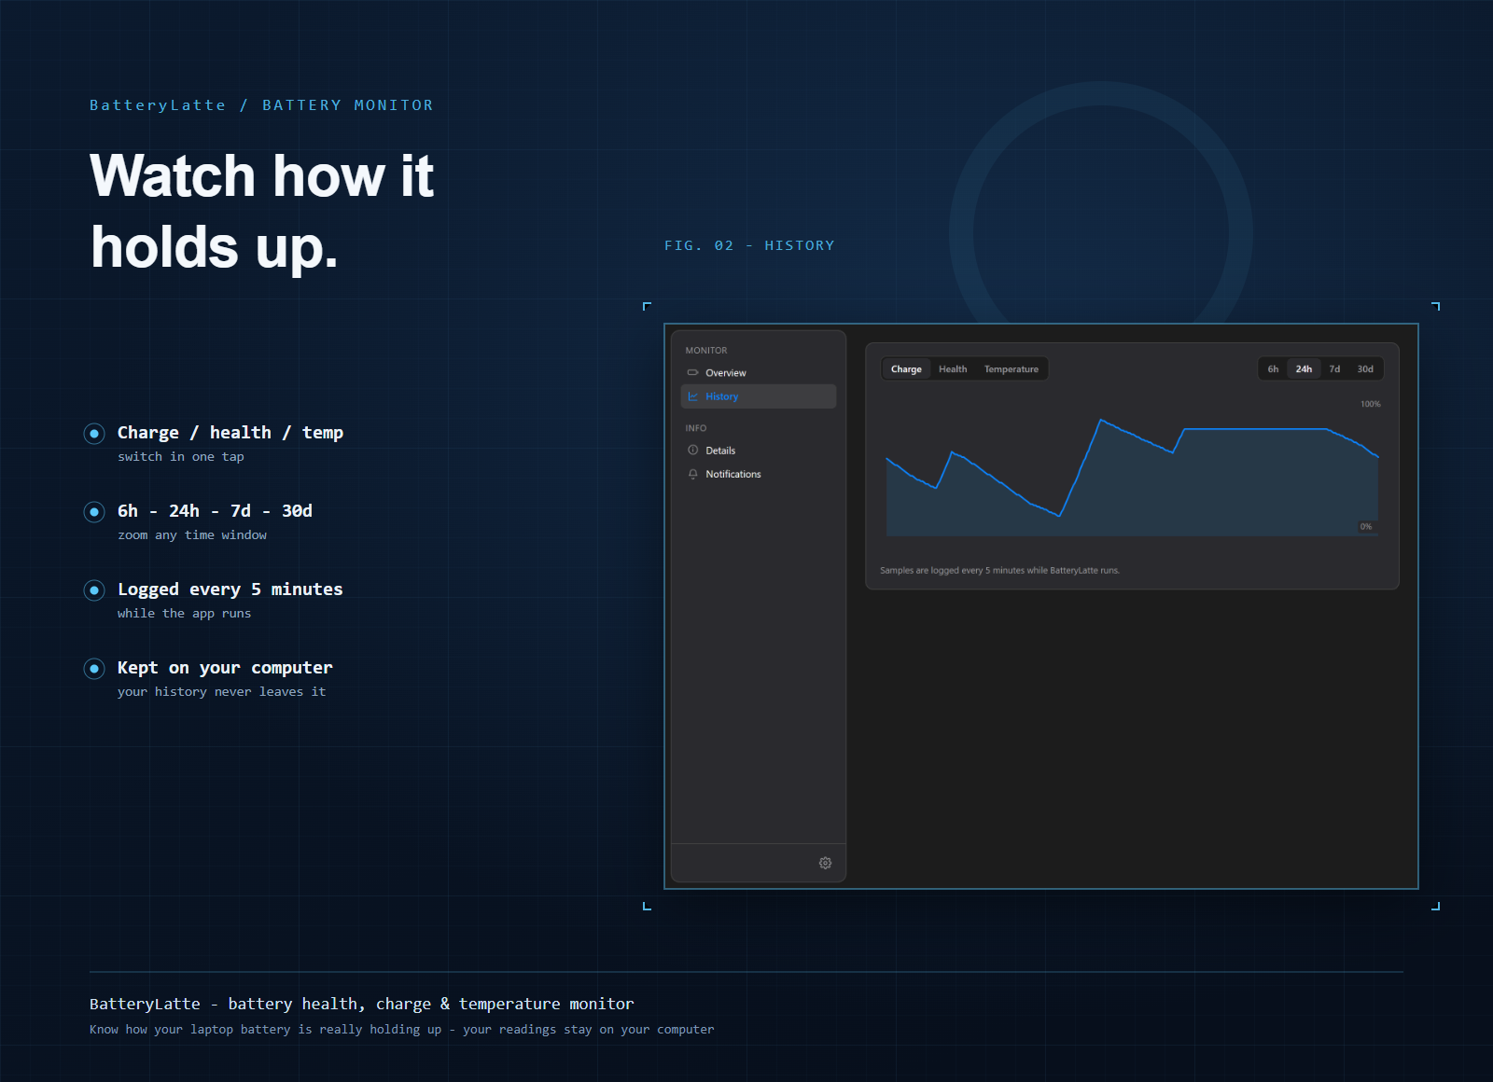
Task: Click the 'while the app runs' subtitle
Action: (x=185, y=614)
